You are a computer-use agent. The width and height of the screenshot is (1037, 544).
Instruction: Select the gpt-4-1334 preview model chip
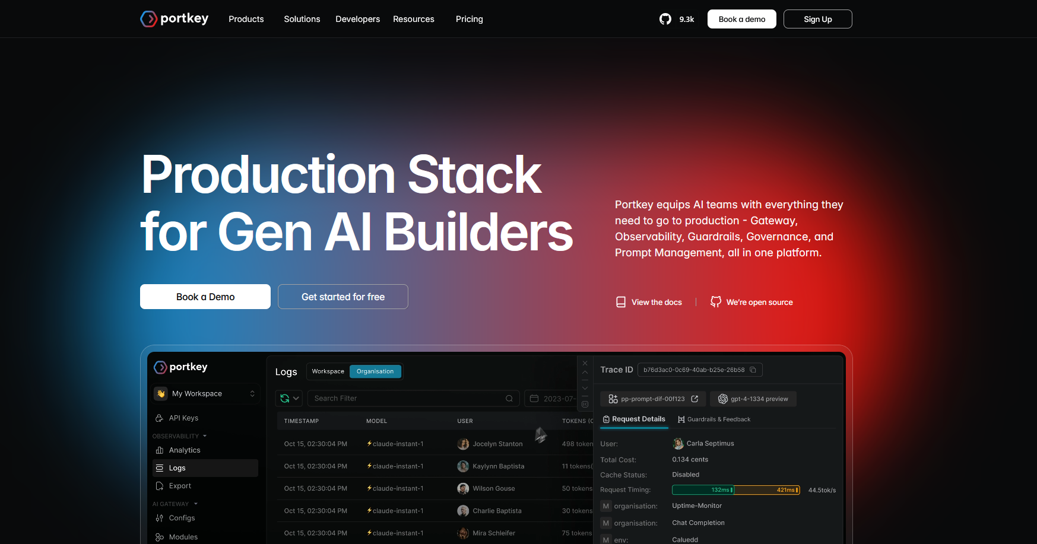coord(753,399)
